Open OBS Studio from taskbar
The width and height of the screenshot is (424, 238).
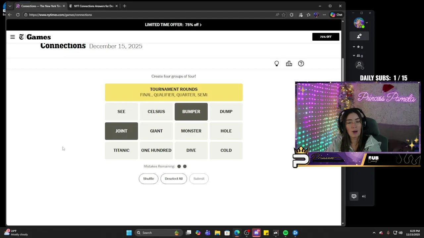click(x=246, y=233)
